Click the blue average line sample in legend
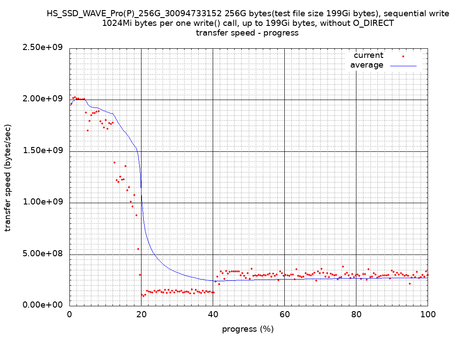This screenshot has width=450, height=337. pyautogui.click(x=403, y=65)
